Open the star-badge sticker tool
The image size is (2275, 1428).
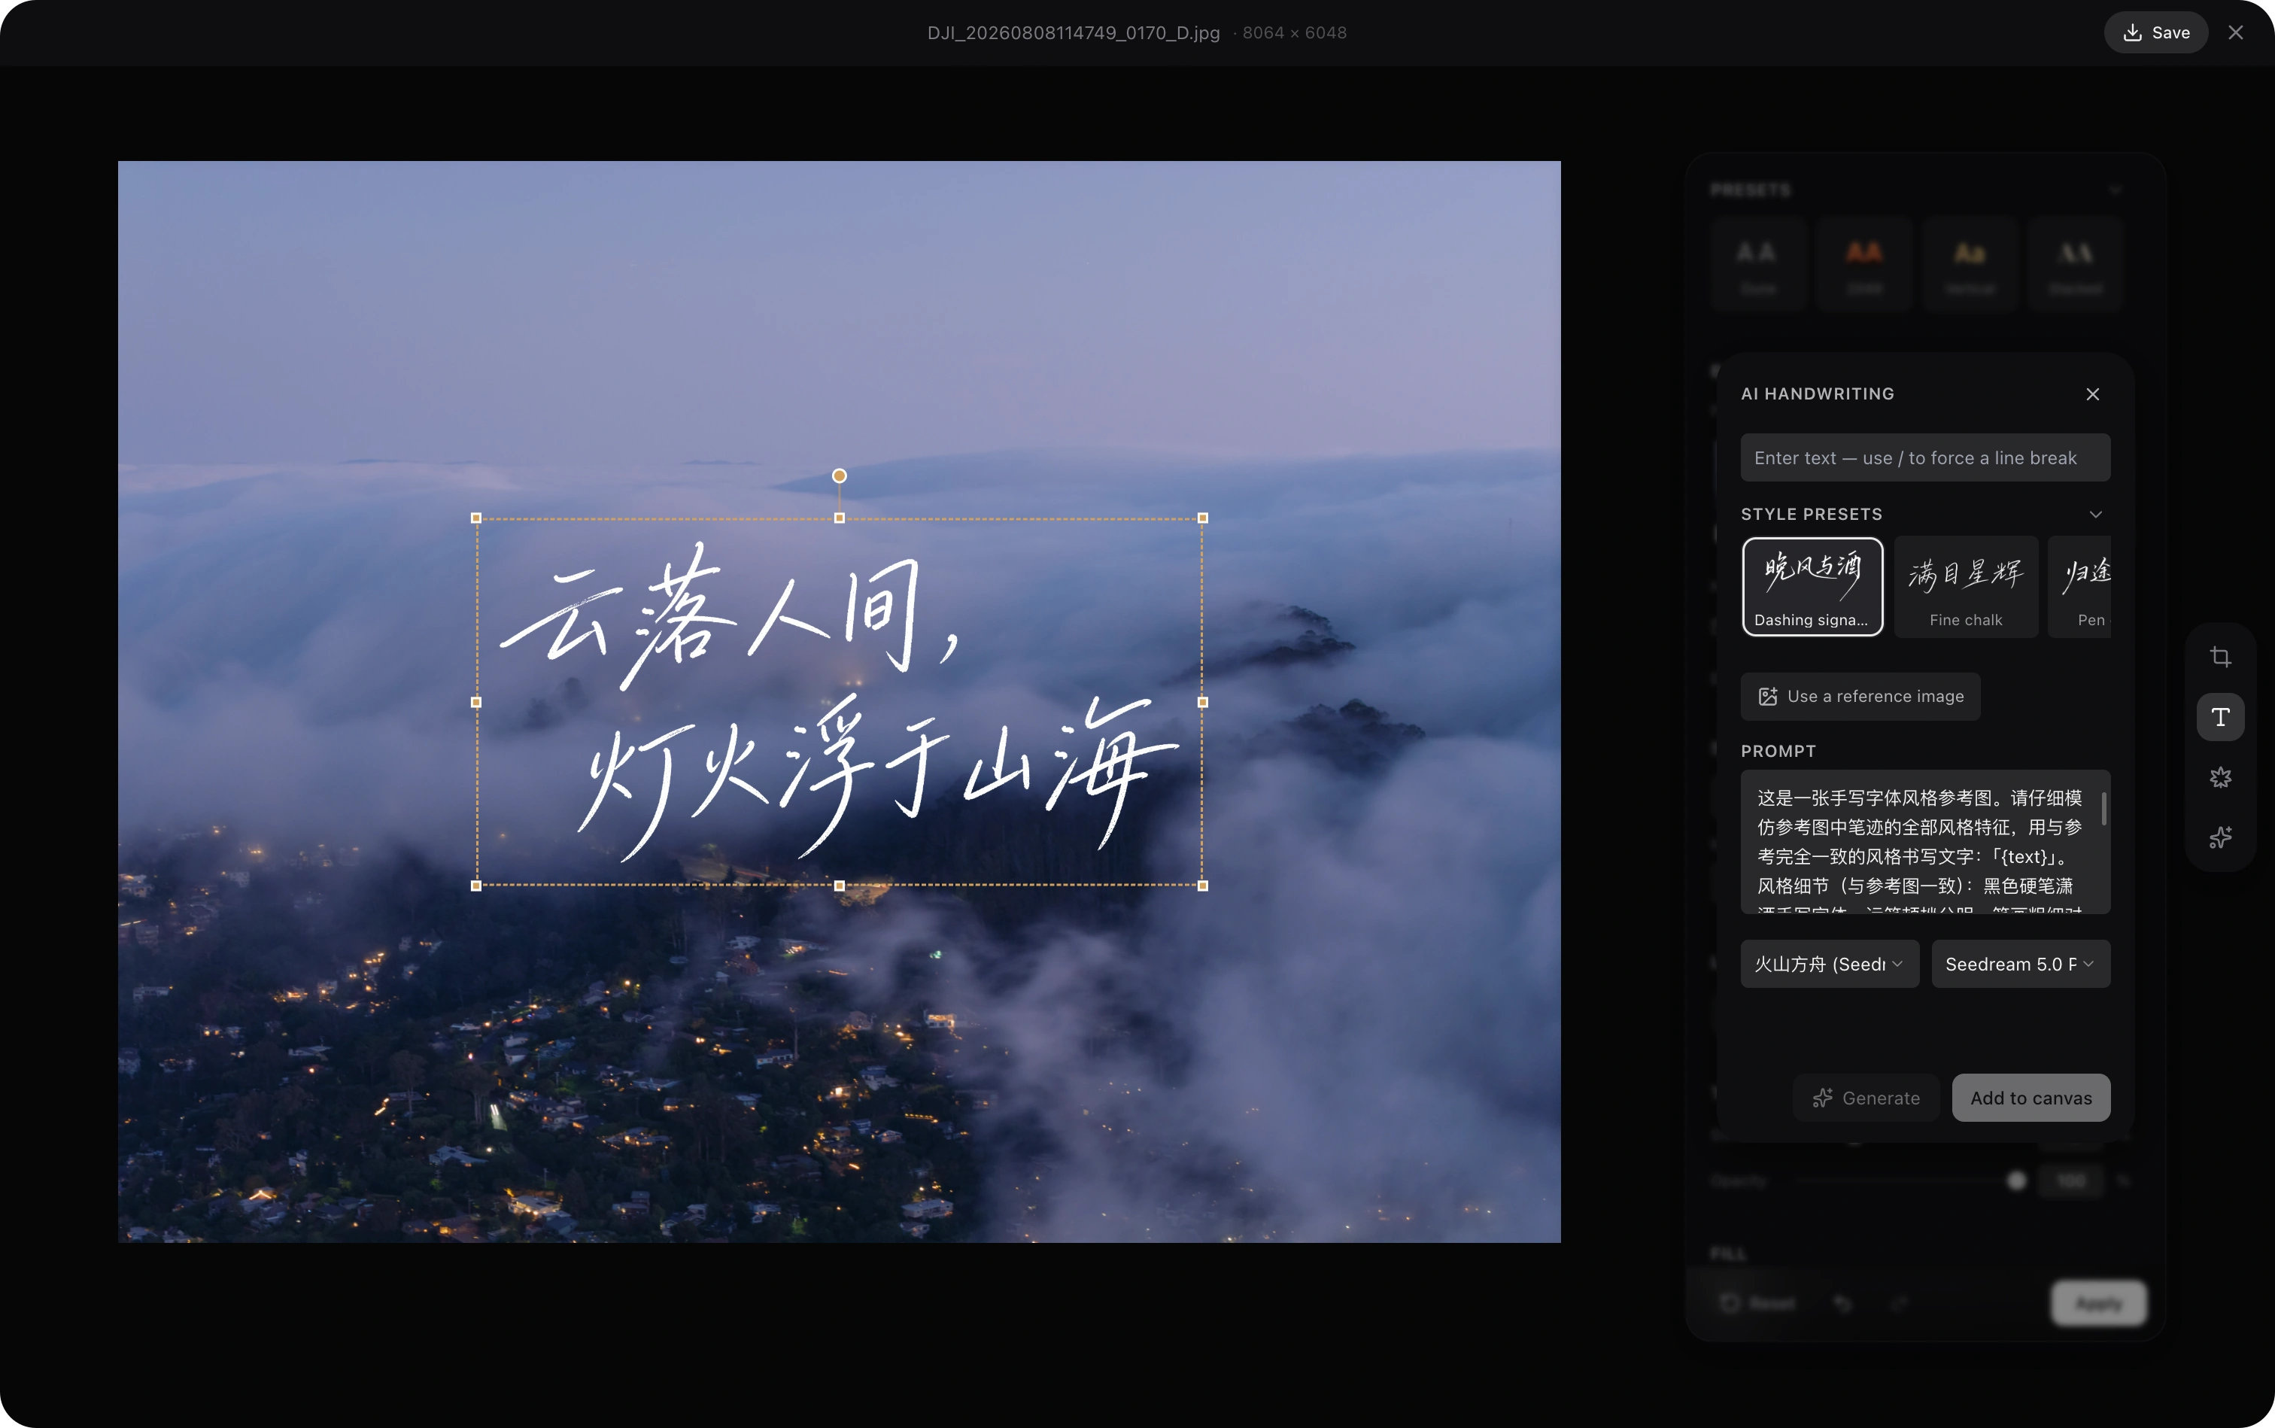[x=2220, y=777]
